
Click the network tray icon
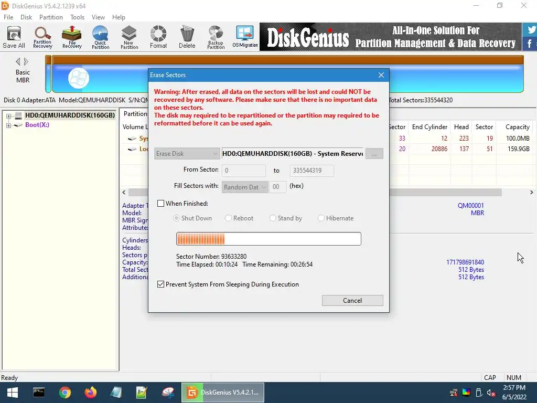(454, 393)
